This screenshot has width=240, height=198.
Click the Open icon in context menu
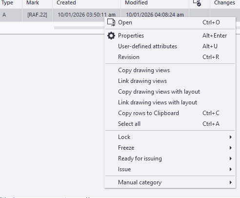click(111, 22)
